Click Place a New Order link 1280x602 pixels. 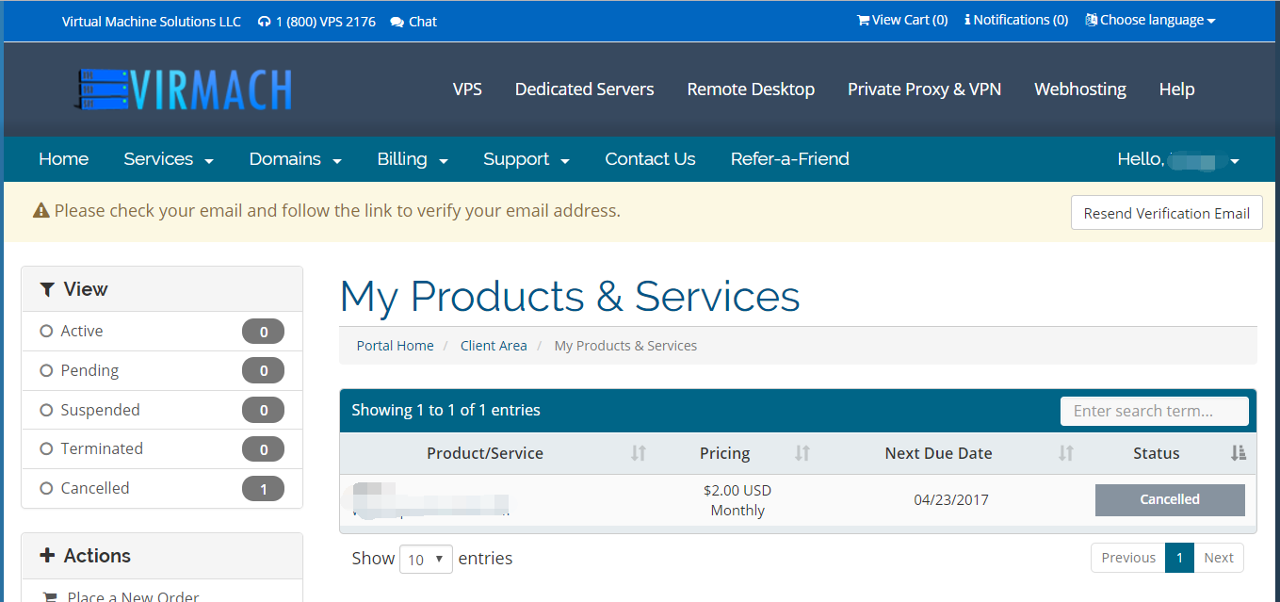click(133, 596)
